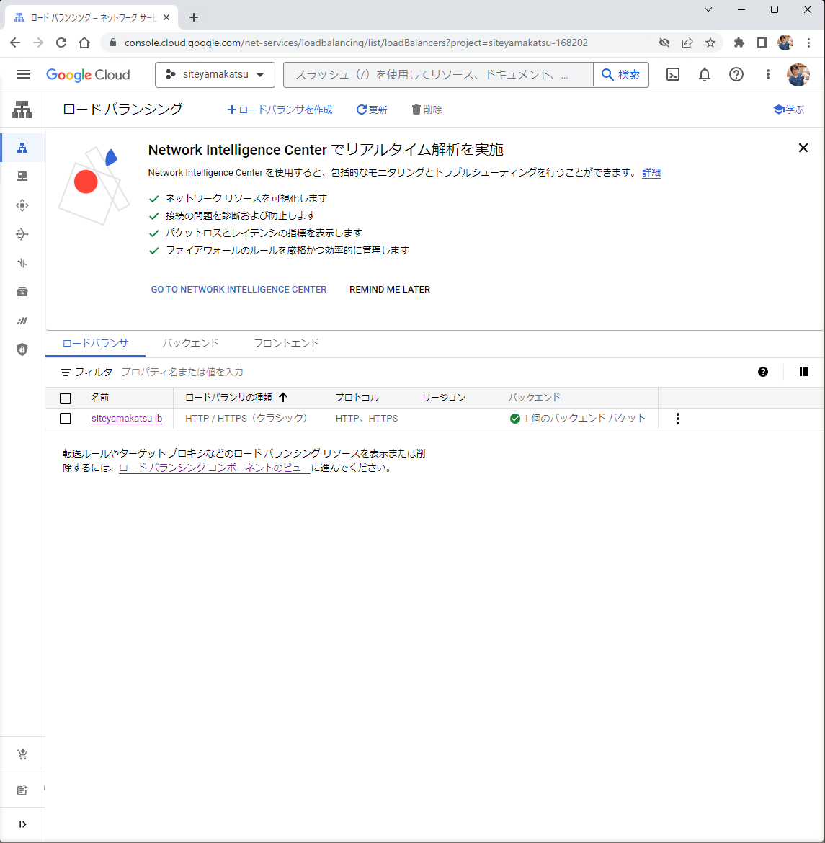
Task: Go back to the previous page
Action: 15,43
